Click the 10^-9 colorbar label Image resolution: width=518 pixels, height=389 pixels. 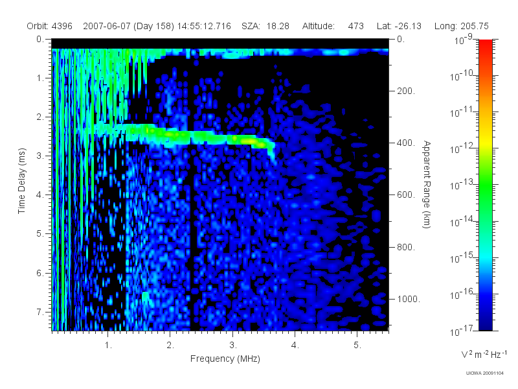point(464,40)
